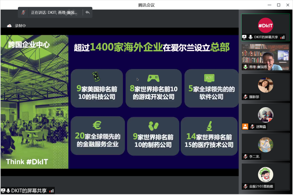Click the muted mic icon beside 金服2103蒿晓雅
The width and height of the screenshot is (293, 195).
(246, 186)
